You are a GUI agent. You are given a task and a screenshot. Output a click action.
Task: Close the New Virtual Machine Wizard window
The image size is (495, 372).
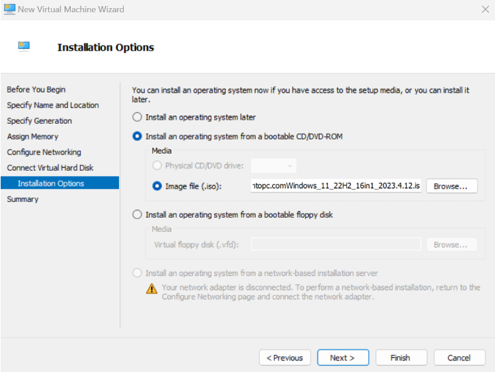tap(485, 10)
